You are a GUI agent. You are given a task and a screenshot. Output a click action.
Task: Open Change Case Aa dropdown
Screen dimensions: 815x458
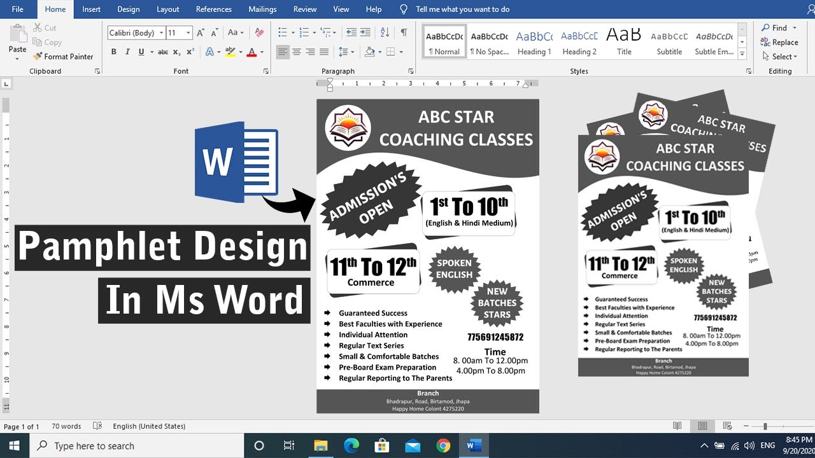tap(236, 32)
